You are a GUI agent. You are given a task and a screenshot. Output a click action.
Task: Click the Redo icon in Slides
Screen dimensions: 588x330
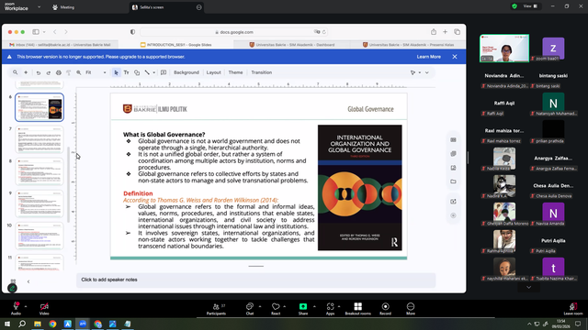(49, 72)
